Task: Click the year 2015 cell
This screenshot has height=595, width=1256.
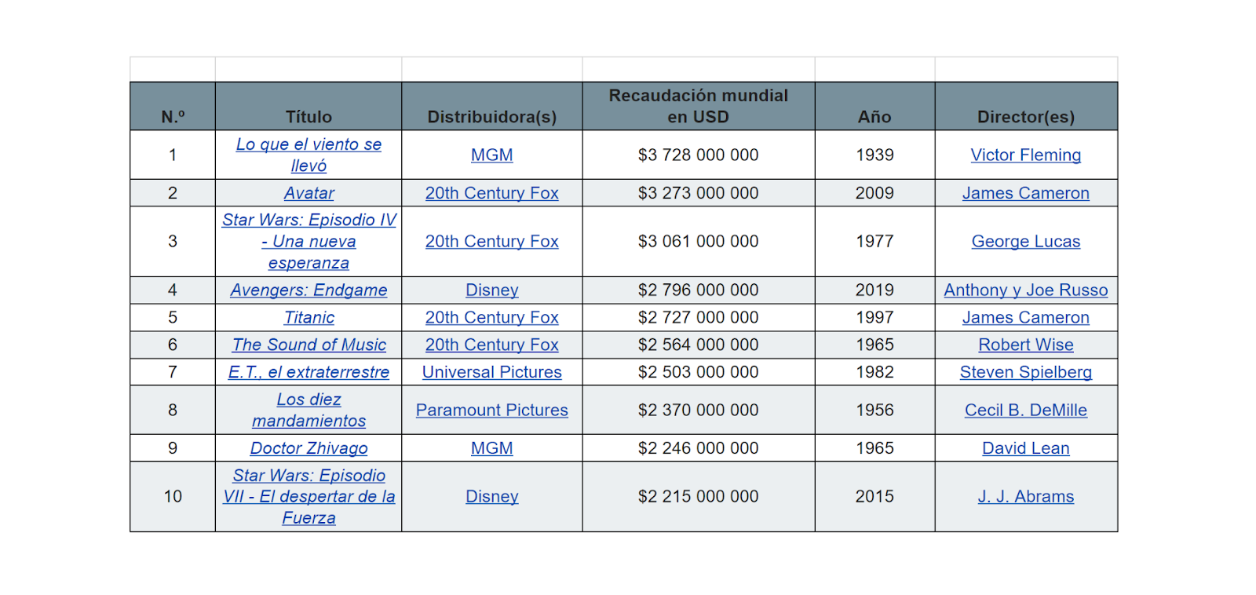Action: 874,496
